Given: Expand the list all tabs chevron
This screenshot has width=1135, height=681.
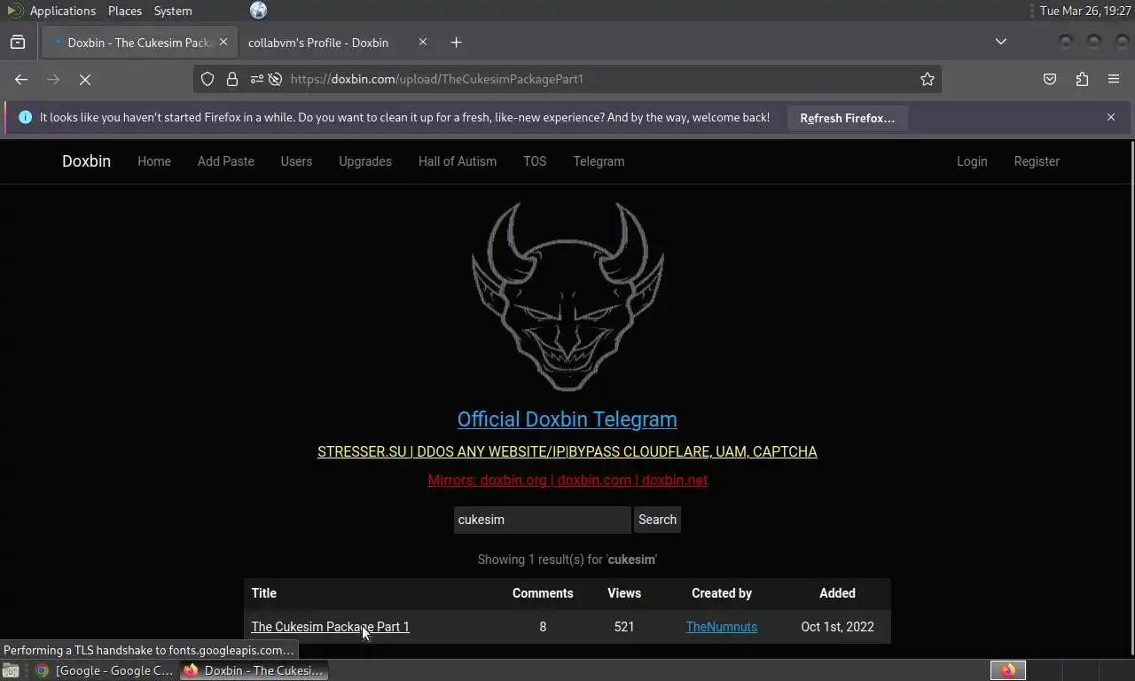Looking at the screenshot, I should 1001,42.
